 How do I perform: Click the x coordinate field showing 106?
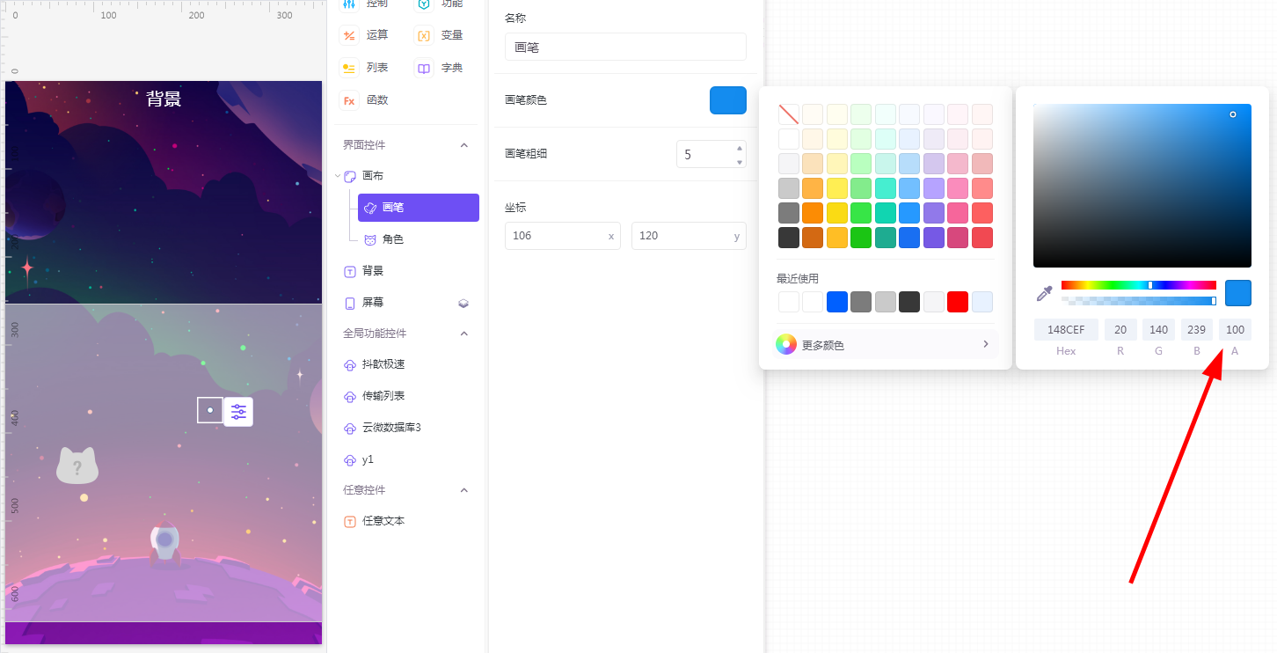[563, 236]
